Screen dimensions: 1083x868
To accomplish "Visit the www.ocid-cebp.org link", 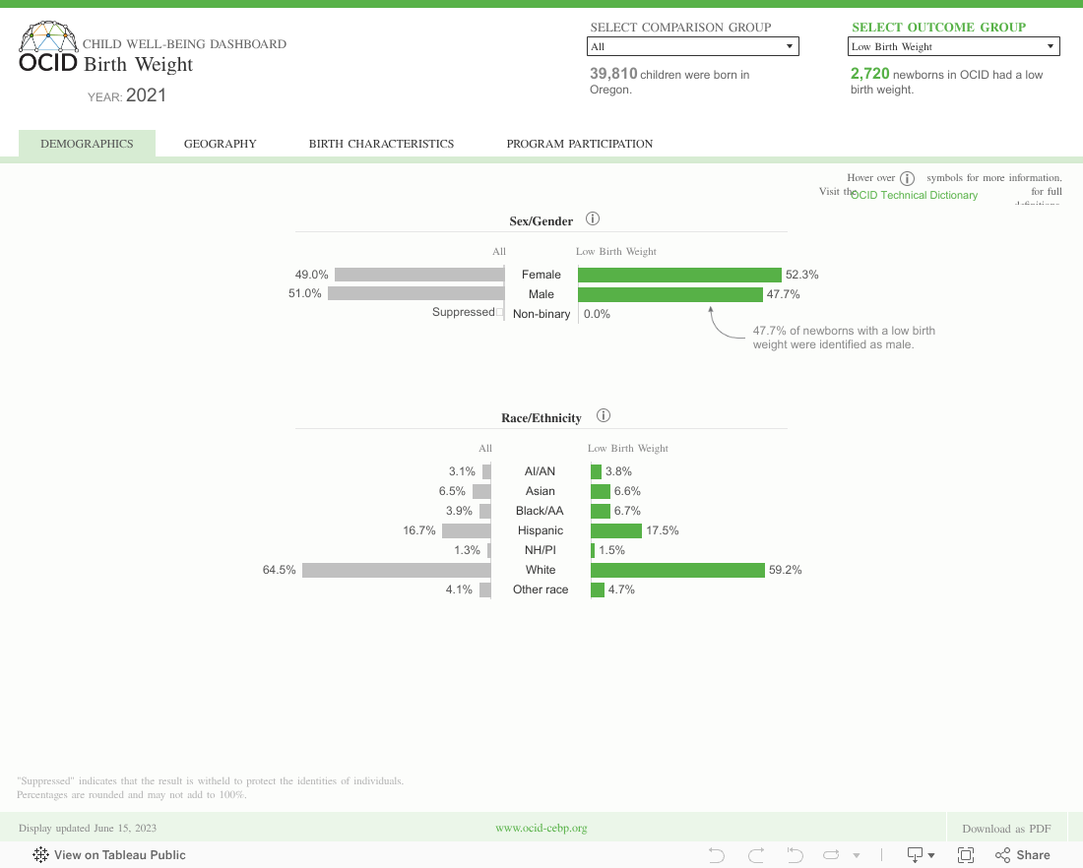I will pos(541,828).
